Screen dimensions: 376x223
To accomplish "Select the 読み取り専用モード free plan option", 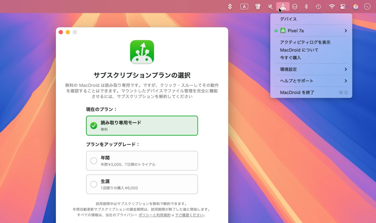I will tap(142, 126).
